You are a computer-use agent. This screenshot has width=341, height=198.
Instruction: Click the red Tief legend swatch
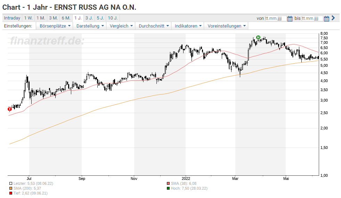[11, 193]
